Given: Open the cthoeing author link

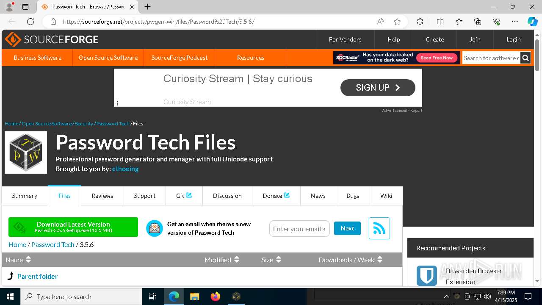Looking at the screenshot, I should (x=125, y=169).
